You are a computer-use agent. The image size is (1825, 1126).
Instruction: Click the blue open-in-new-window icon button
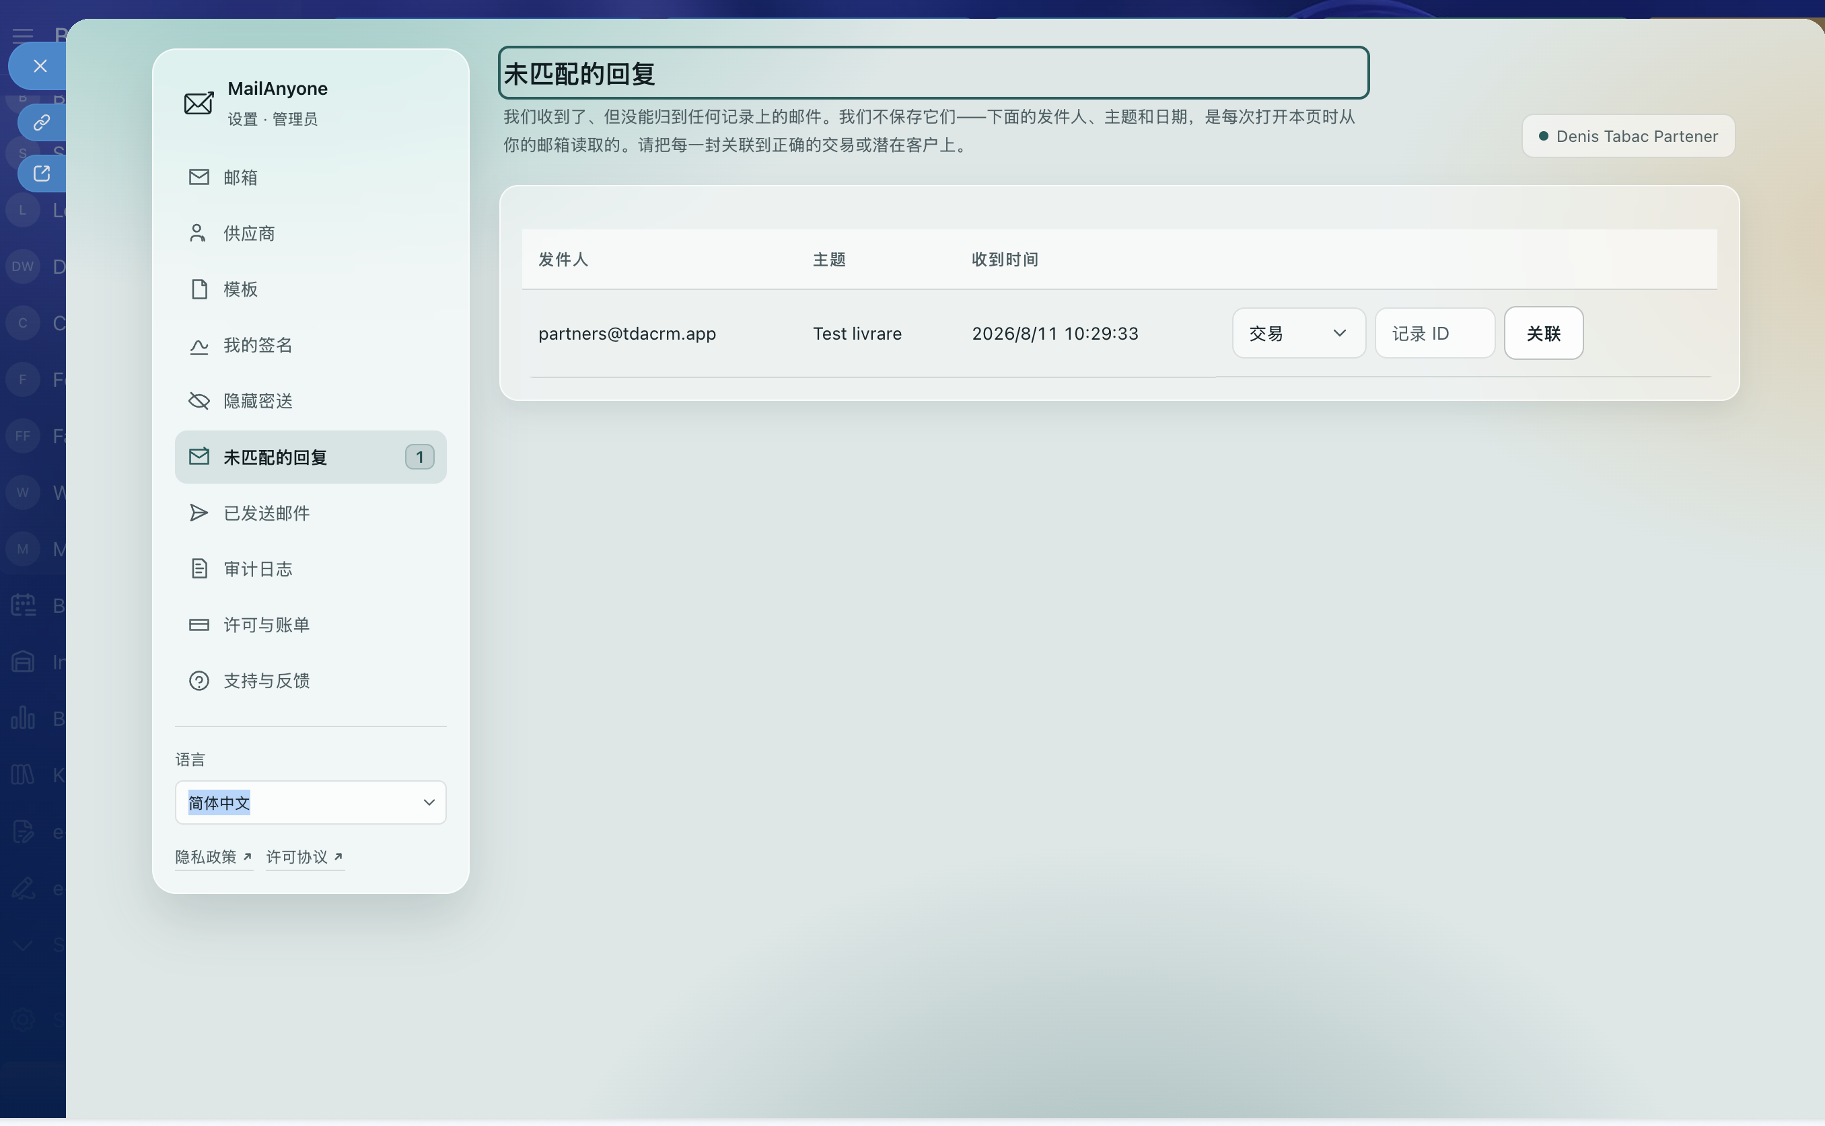[x=42, y=174]
